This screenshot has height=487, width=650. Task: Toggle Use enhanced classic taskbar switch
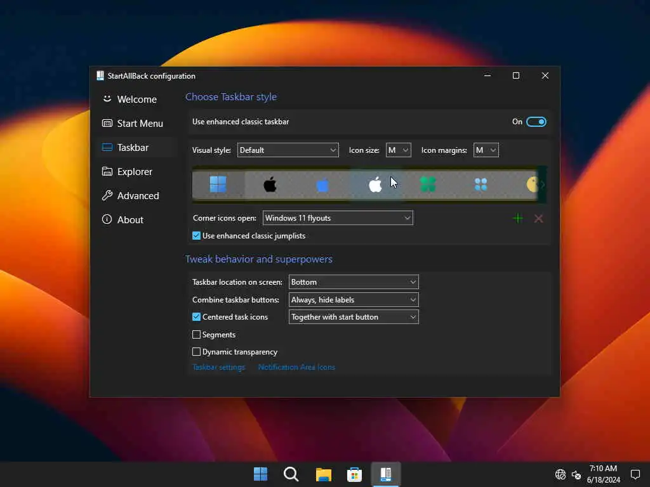(536, 122)
